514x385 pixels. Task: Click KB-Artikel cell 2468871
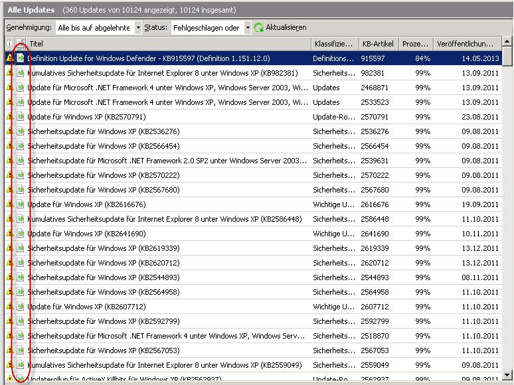pyautogui.click(x=375, y=88)
